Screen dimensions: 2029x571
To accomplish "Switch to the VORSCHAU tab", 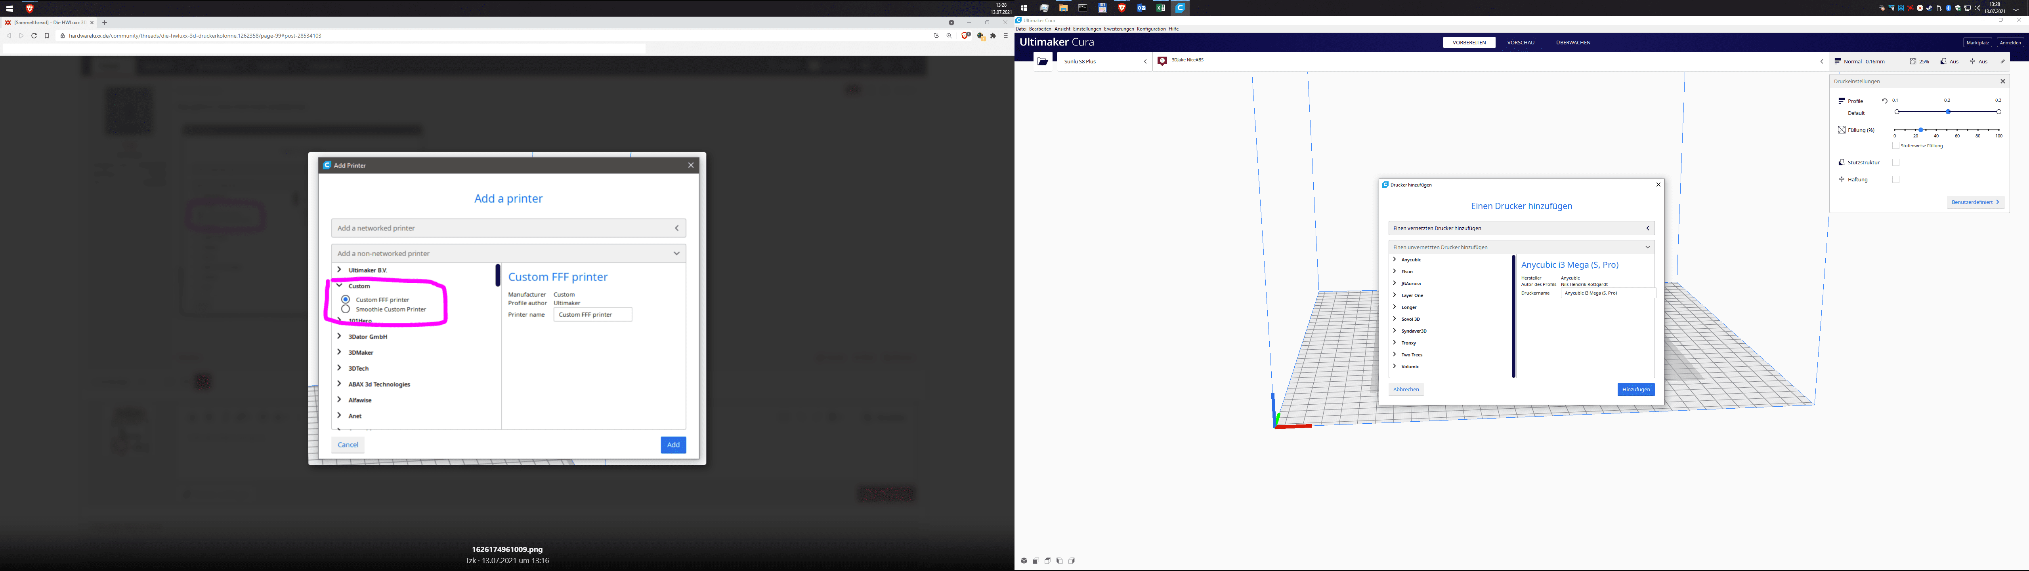I will (x=1520, y=42).
